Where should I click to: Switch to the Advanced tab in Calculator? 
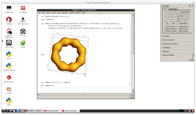173,9
